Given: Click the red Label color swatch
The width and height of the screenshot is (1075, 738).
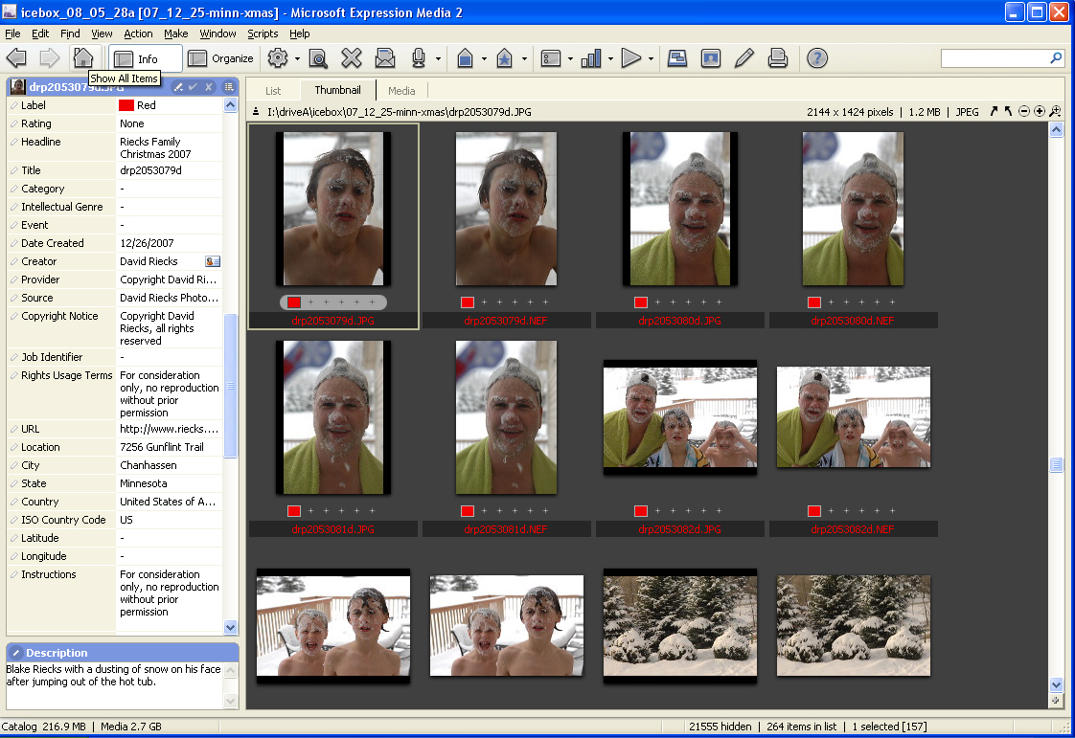Looking at the screenshot, I should point(126,105).
